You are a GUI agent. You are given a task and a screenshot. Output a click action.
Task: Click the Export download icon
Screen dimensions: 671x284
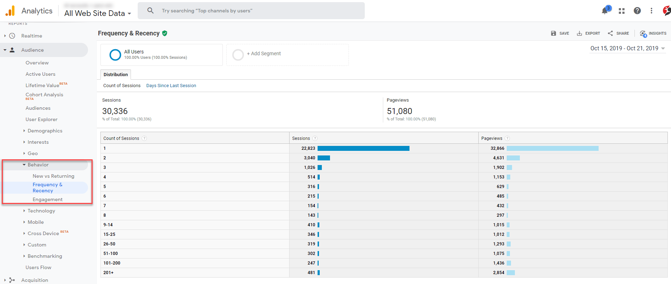point(579,33)
